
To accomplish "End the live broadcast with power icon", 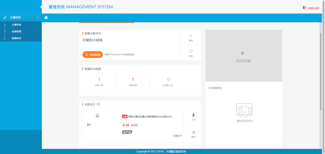I will click(191, 51).
